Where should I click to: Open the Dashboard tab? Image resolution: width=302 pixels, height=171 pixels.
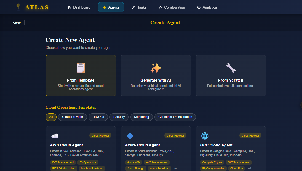[79, 7]
